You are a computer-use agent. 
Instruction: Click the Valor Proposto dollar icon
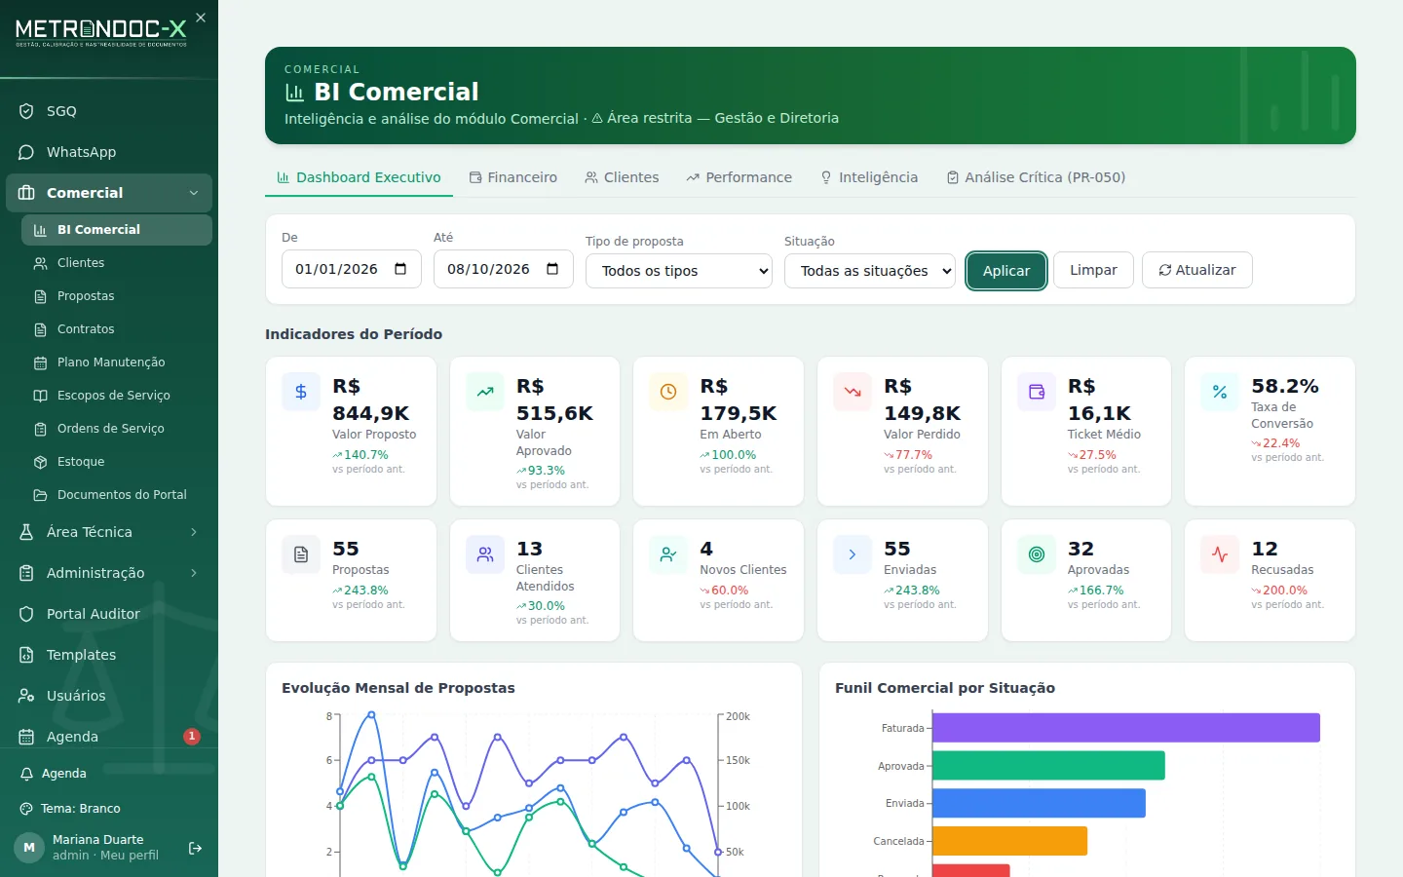point(301,392)
